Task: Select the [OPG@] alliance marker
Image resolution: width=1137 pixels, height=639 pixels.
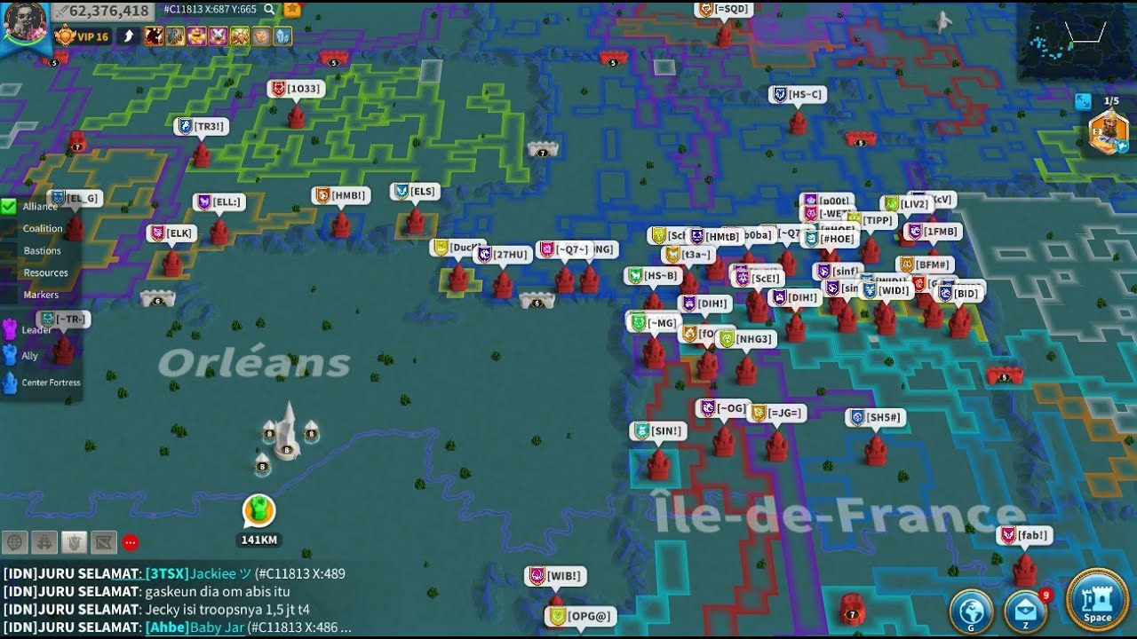Action: tap(580, 615)
